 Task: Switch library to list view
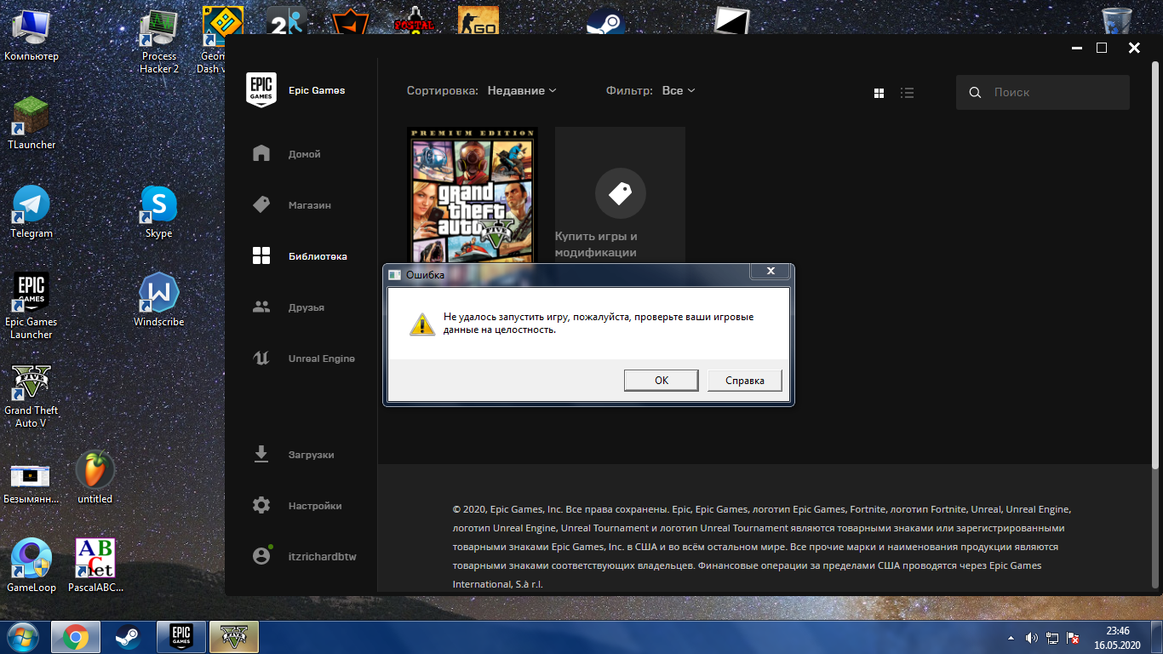click(x=908, y=93)
